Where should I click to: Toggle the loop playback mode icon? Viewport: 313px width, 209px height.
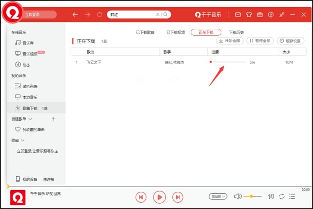click(x=282, y=196)
